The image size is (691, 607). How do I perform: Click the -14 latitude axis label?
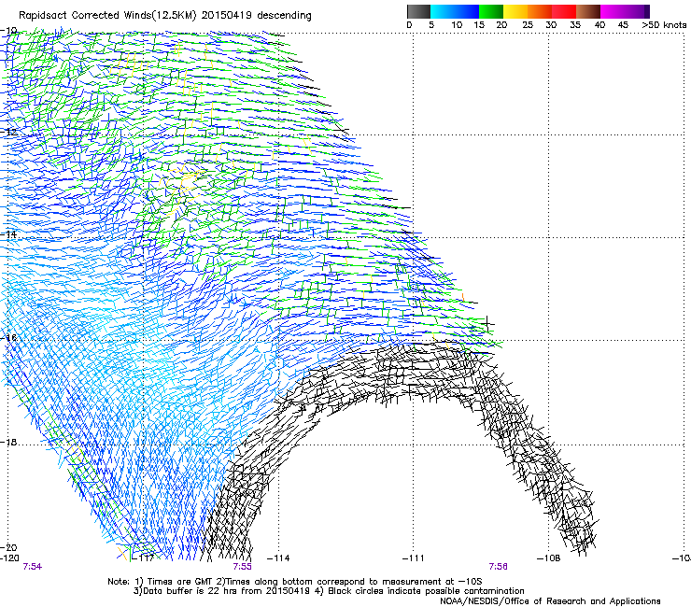coord(8,234)
